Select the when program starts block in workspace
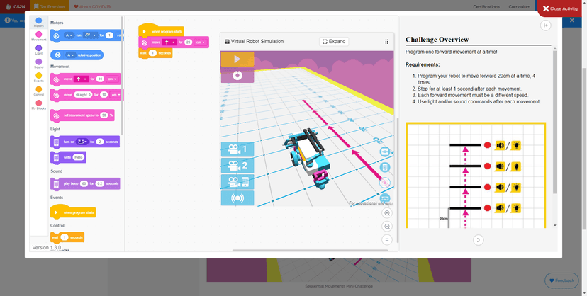Viewport: 587px width, 296px height. coord(162,31)
